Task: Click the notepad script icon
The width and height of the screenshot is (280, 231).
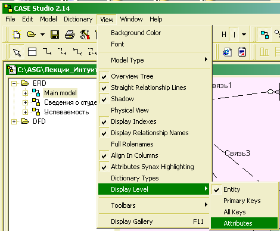Action: (242, 52)
